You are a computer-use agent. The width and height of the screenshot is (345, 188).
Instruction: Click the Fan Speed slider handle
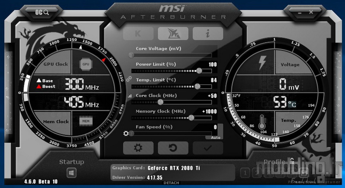(x=132, y=134)
